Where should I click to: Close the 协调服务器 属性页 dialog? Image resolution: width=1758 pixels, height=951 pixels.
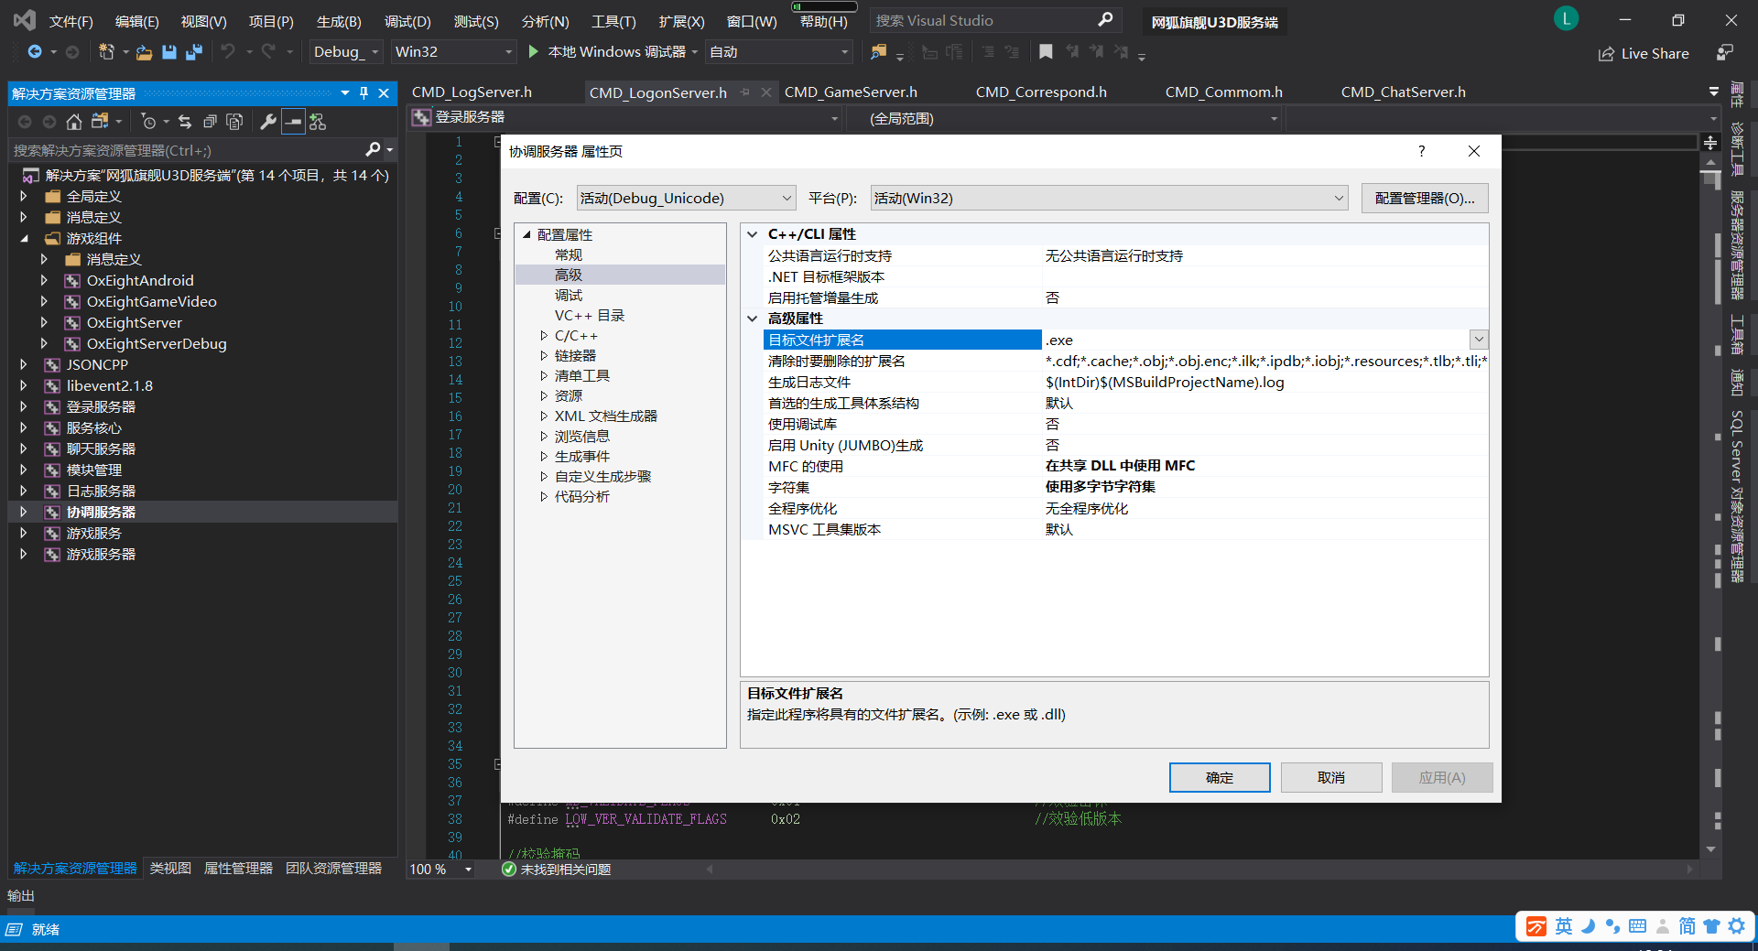pos(1474,151)
